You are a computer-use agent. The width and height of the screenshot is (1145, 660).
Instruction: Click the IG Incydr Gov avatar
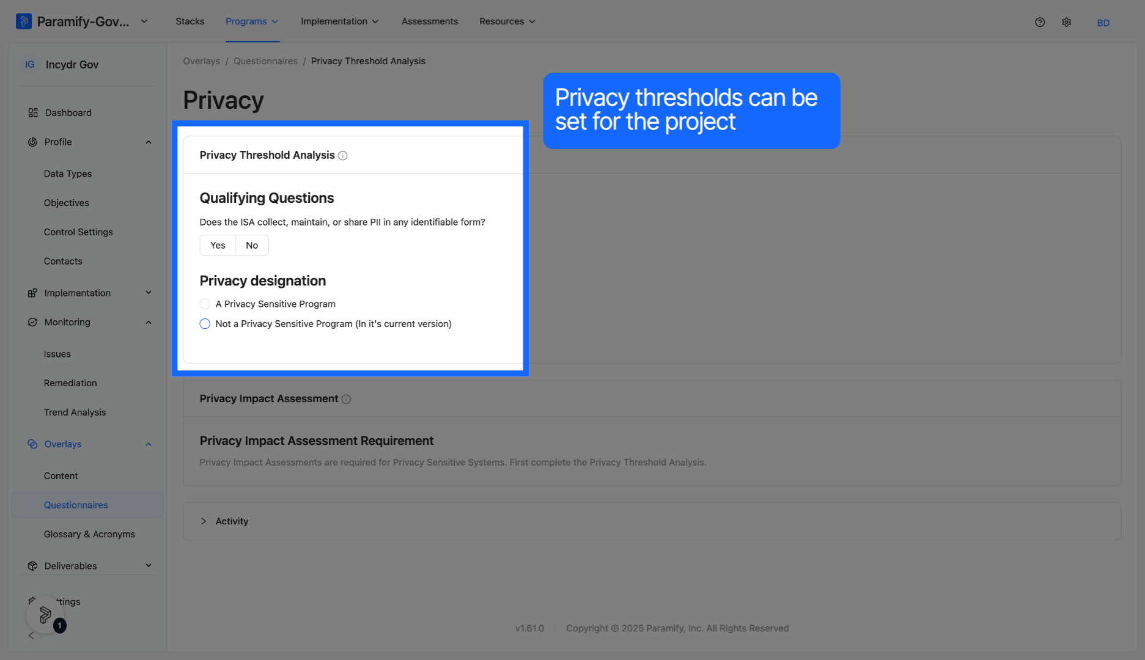tap(30, 65)
